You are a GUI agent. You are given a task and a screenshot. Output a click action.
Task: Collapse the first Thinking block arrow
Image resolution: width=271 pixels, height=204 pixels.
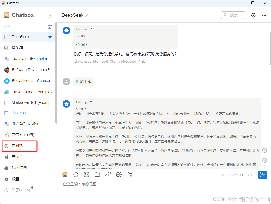[x=91, y=29]
